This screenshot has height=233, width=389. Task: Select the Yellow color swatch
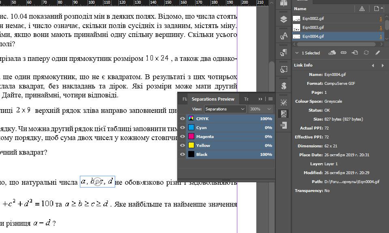[191, 145]
